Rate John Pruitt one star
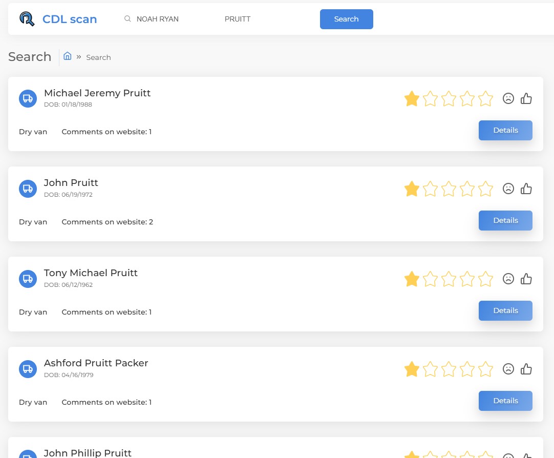The width and height of the screenshot is (554, 458). (412, 189)
